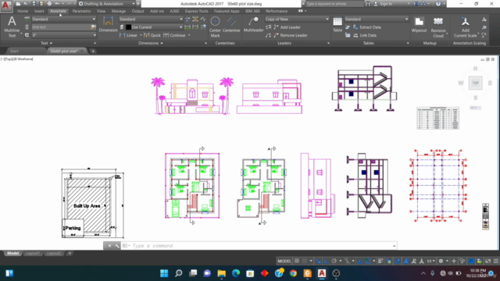The image size is (500, 281).
Task: Open the Copy of New multileader style dropdown
Action: pos(297,19)
